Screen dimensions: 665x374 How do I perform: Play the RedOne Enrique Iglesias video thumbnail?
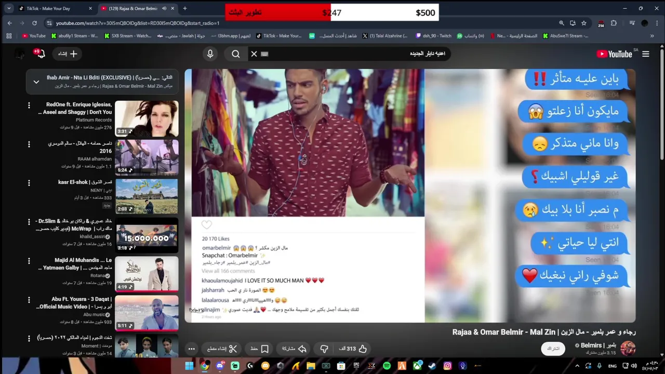pyautogui.click(x=147, y=118)
